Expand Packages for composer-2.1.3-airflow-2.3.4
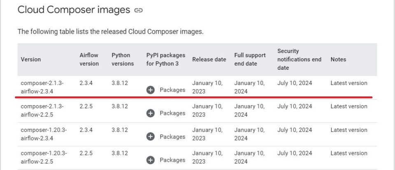395x170 pixels. [x=166, y=90]
